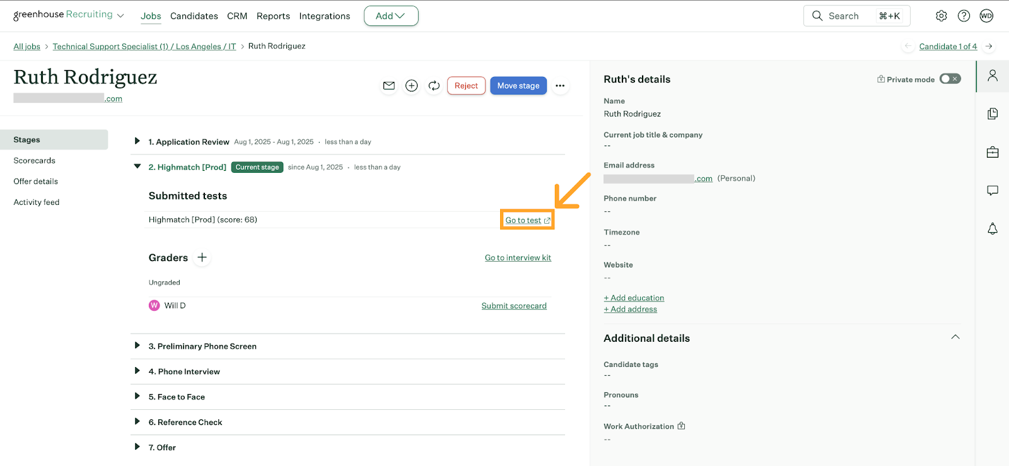Open the notification bell in right sidebar
Screen dimensions: 1009x466
992,229
